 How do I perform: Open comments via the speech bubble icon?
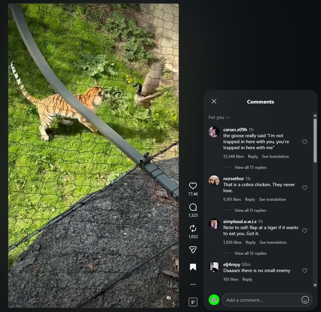pyautogui.click(x=193, y=207)
